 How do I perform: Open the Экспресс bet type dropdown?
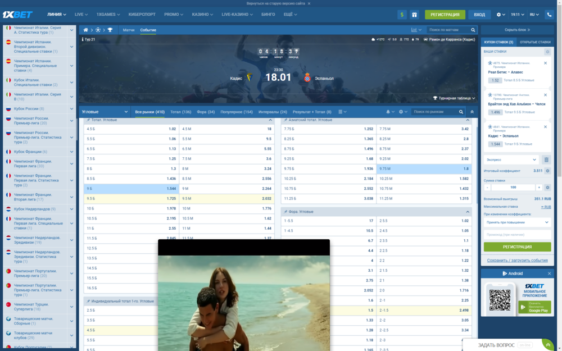coord(511,159)
